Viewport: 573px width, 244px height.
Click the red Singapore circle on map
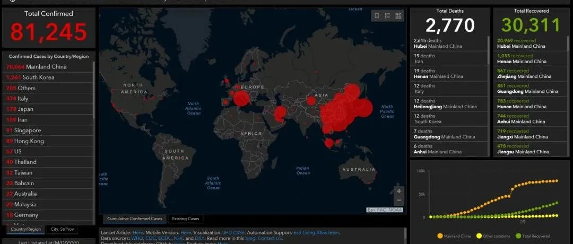pyautogui.click(x=329, y=143)
